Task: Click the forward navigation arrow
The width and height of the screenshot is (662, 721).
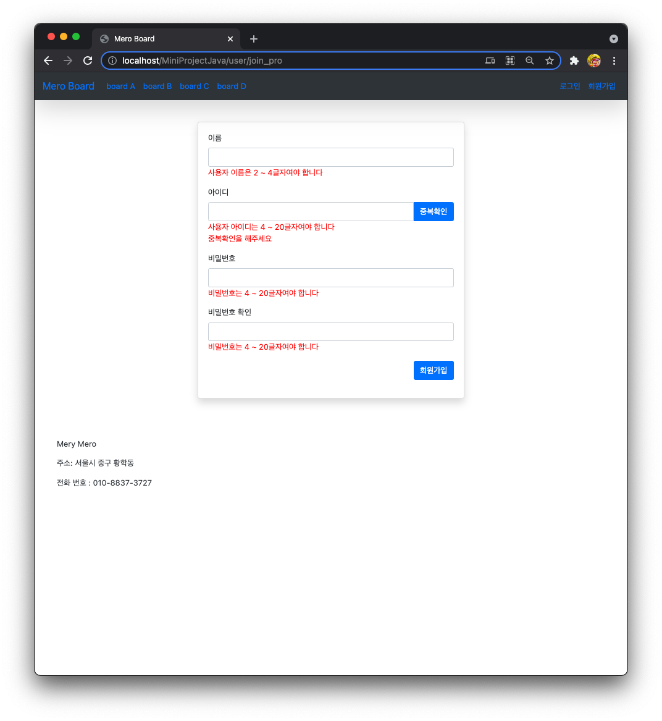Action: click(68, 61)
